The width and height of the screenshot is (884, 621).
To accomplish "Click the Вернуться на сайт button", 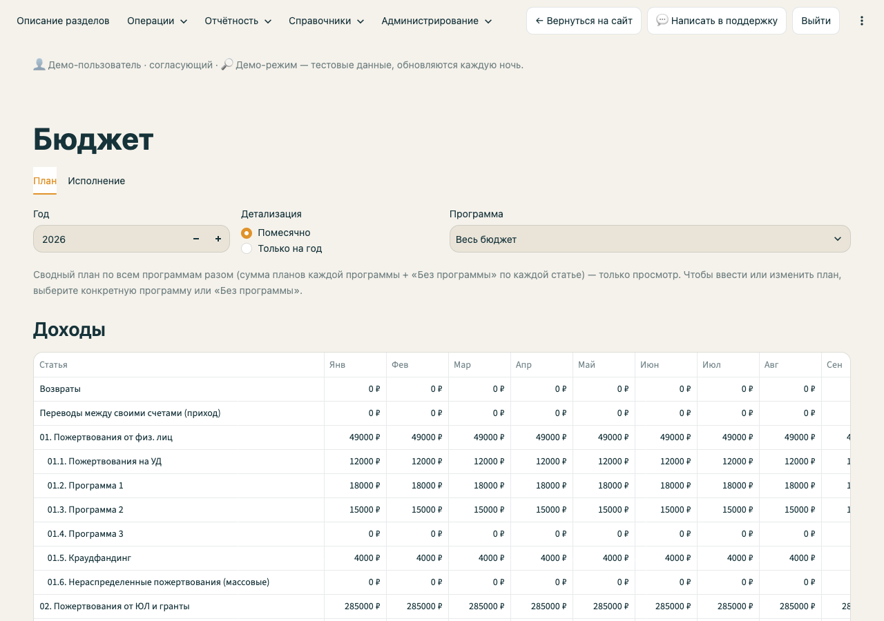I will 584,21.
